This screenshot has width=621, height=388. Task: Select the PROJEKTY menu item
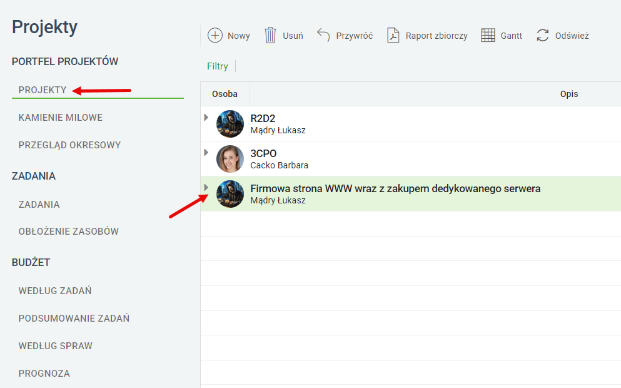43,90
